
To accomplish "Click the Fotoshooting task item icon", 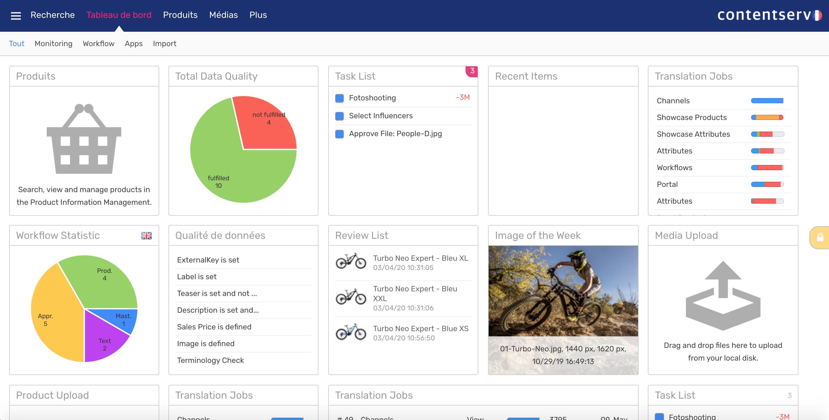I will click(340, 97).
